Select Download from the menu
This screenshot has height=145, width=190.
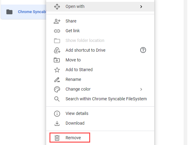click(100, 123)
